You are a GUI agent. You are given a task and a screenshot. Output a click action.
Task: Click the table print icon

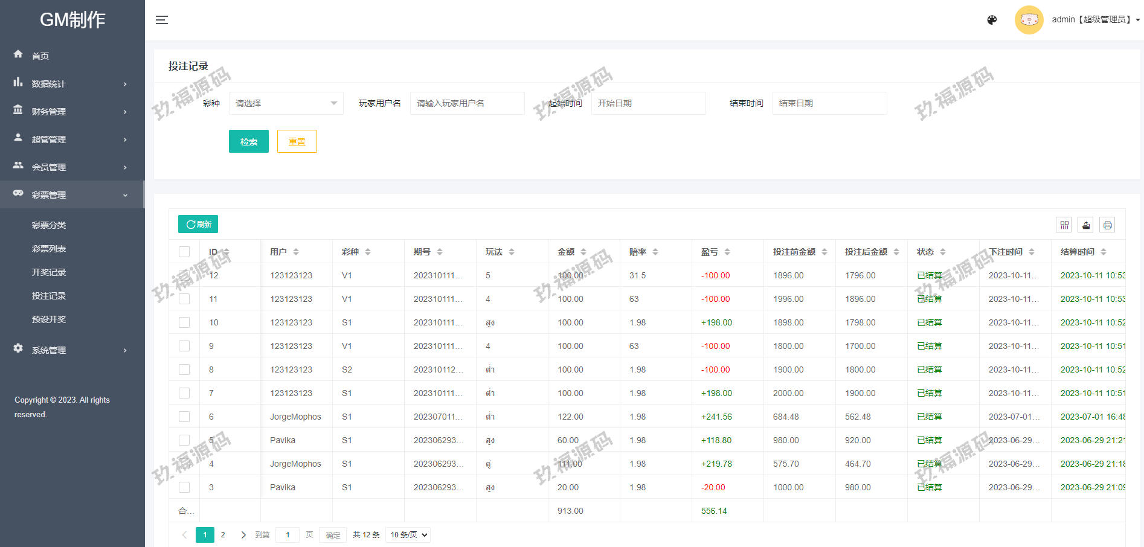(x=1107, y=225)
